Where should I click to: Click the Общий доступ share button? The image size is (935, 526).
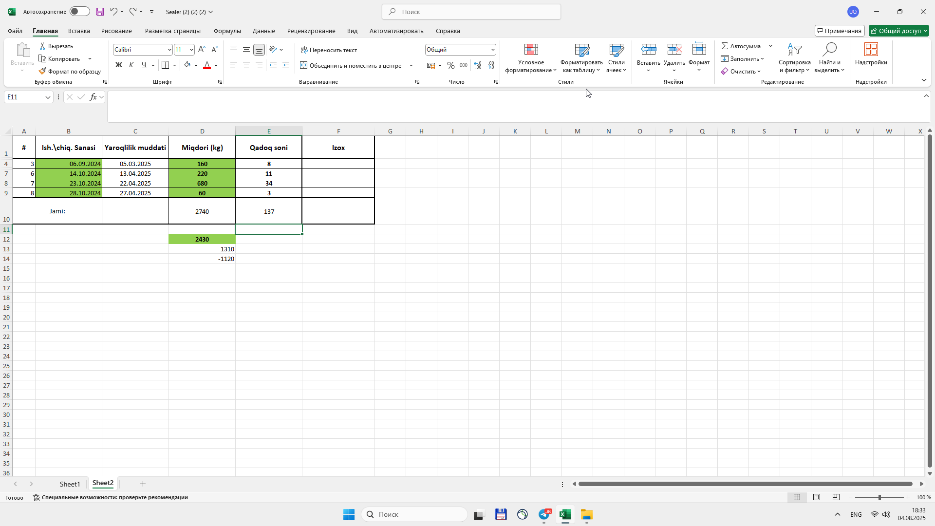[x=899, y=31]
